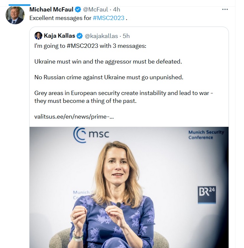Image resolution: width=244 pixels, height=248 pixels.
Task: Click the msc logo in the photo
Action: [91, 135]
